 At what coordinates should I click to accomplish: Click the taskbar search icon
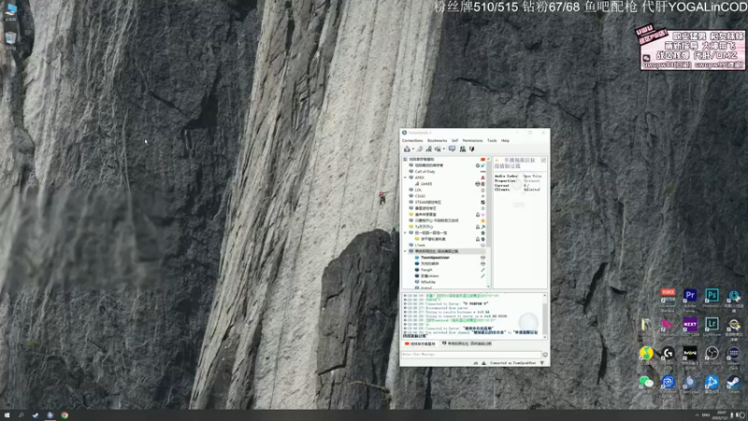coord(21,415)
